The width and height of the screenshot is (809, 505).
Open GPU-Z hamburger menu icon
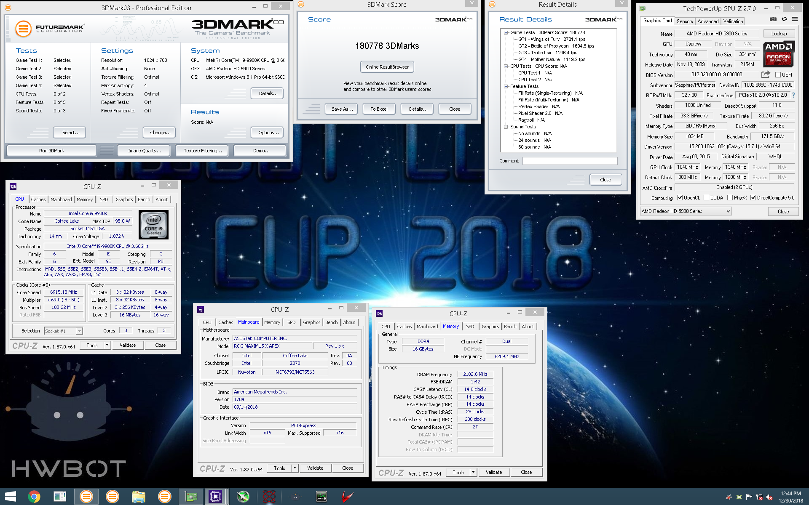795,19
